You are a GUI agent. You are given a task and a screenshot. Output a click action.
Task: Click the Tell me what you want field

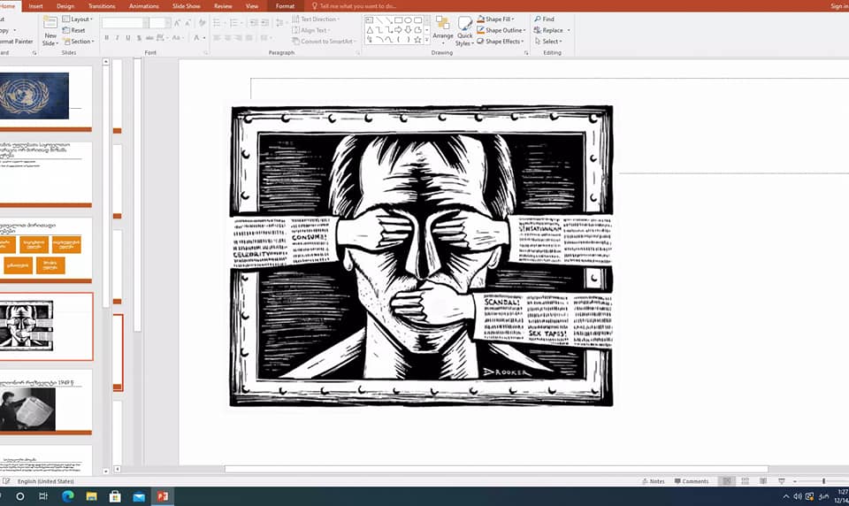click(x=354, y=6)
